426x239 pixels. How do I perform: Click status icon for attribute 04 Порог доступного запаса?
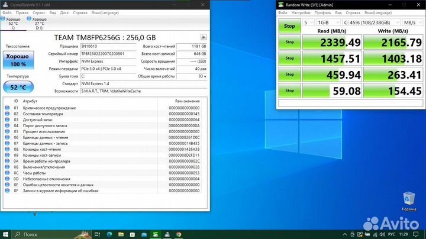click(7, 125)
